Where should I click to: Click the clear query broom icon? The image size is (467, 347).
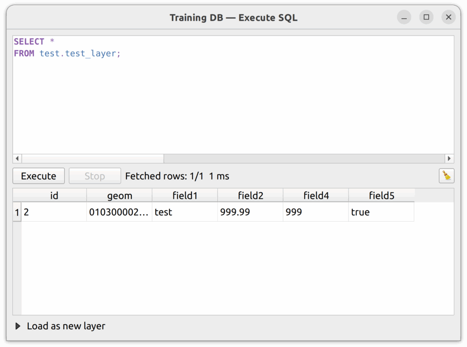(x=446, y=176)
